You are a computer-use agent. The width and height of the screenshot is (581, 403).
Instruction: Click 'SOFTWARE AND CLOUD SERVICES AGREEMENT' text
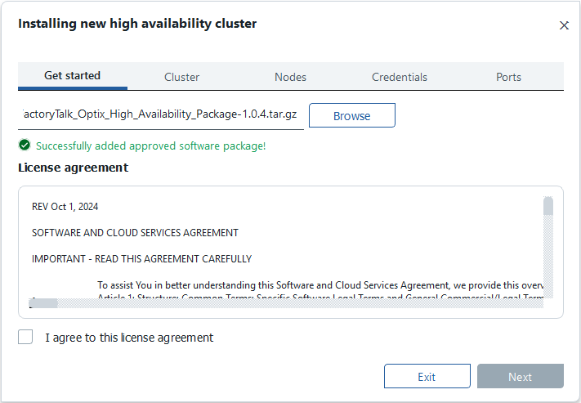[135, 232]
